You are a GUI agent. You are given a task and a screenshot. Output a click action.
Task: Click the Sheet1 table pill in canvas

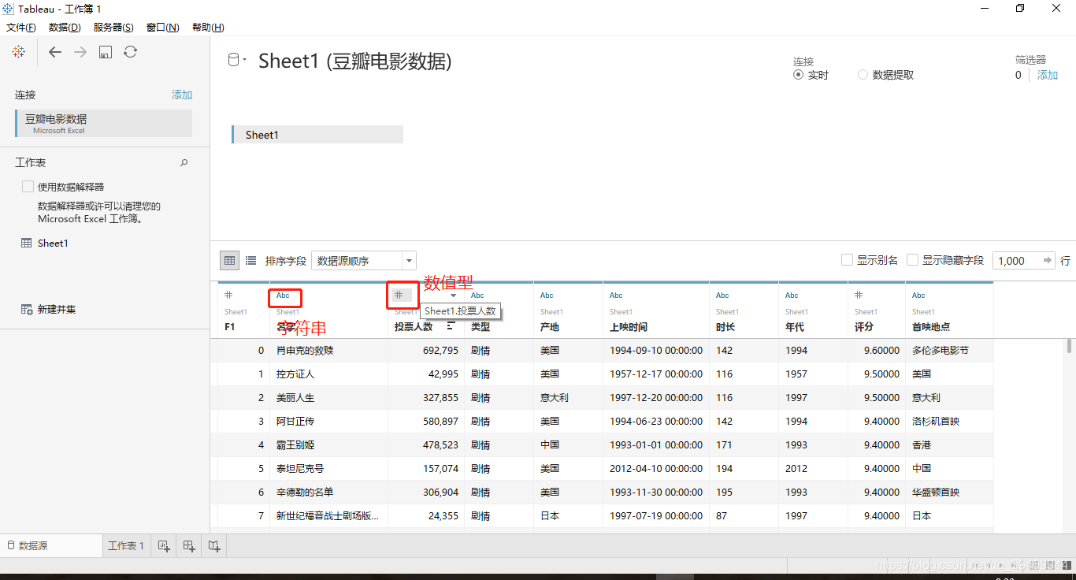[x=317, y=135]
